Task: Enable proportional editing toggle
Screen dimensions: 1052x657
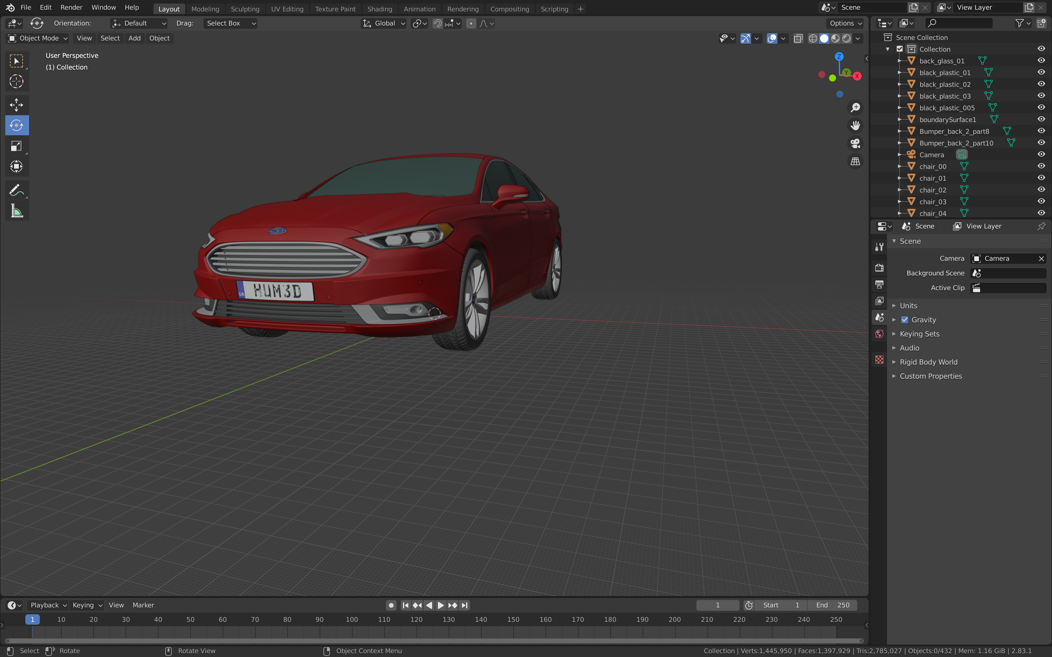Action: tap(471, 23)
